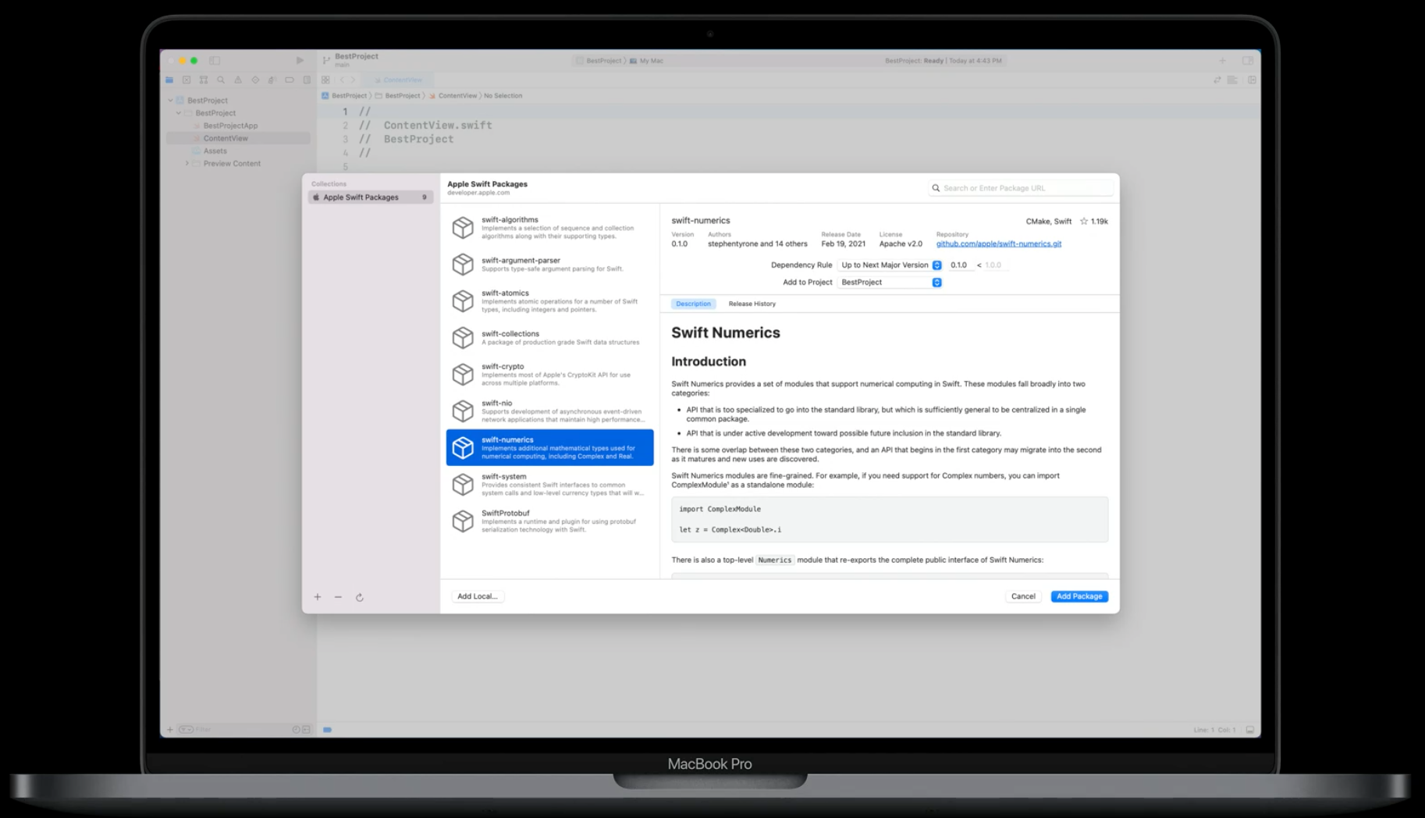The width and height of the screenshot is (1425, 818).
Task: Open the Breakpoint navigator icon
Action: click(290, 80)
